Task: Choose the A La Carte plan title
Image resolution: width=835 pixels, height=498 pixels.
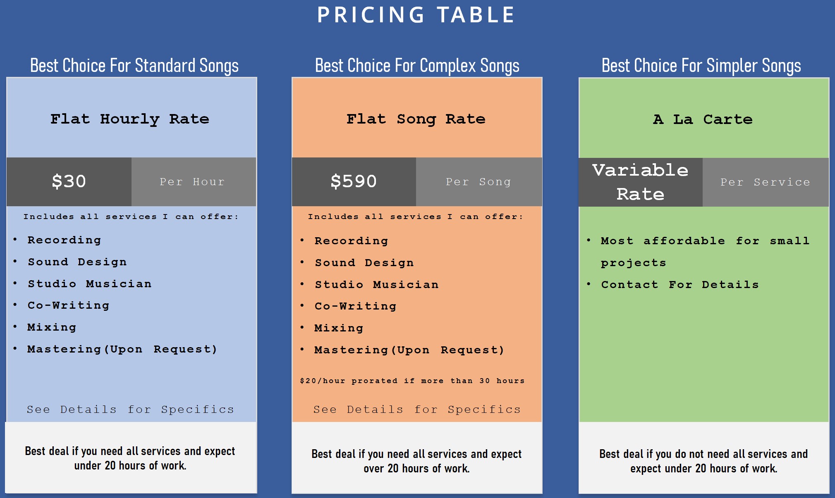Action: point(703,119)
